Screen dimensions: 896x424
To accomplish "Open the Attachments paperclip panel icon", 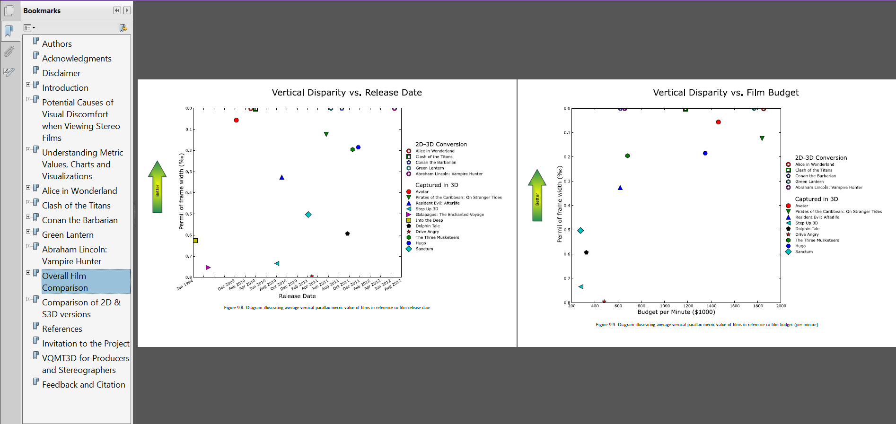I will pyautogui.click(x=9, y=51).
